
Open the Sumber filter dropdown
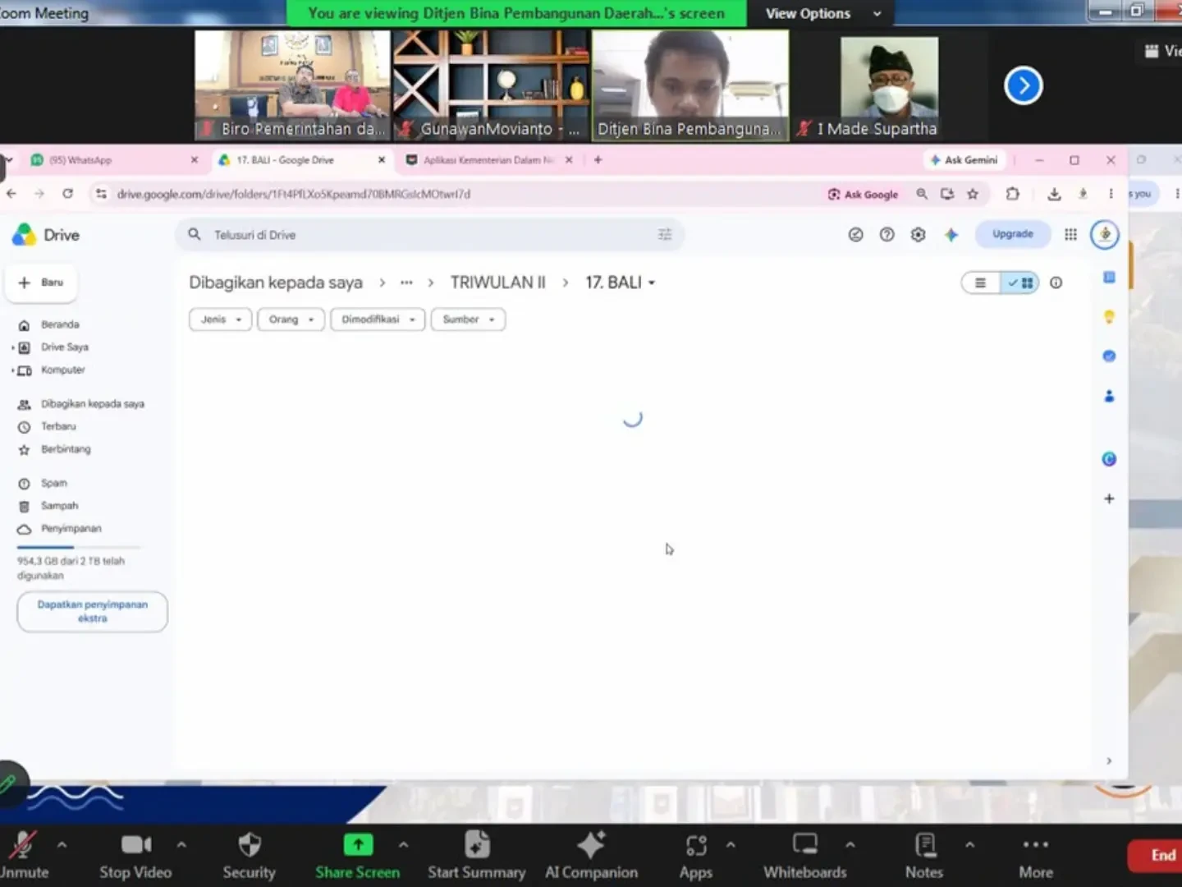tap(468, 319)
